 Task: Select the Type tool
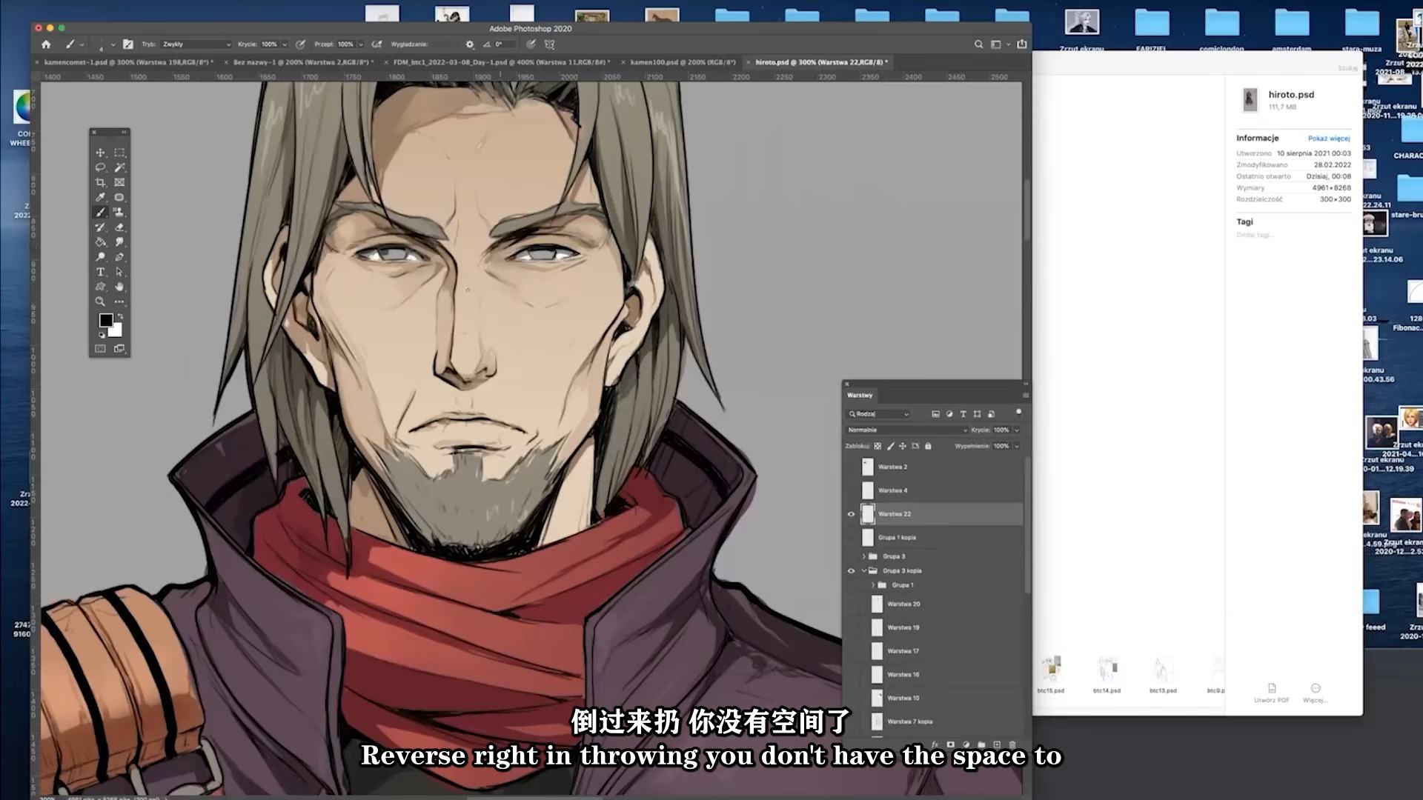point(100,272)
